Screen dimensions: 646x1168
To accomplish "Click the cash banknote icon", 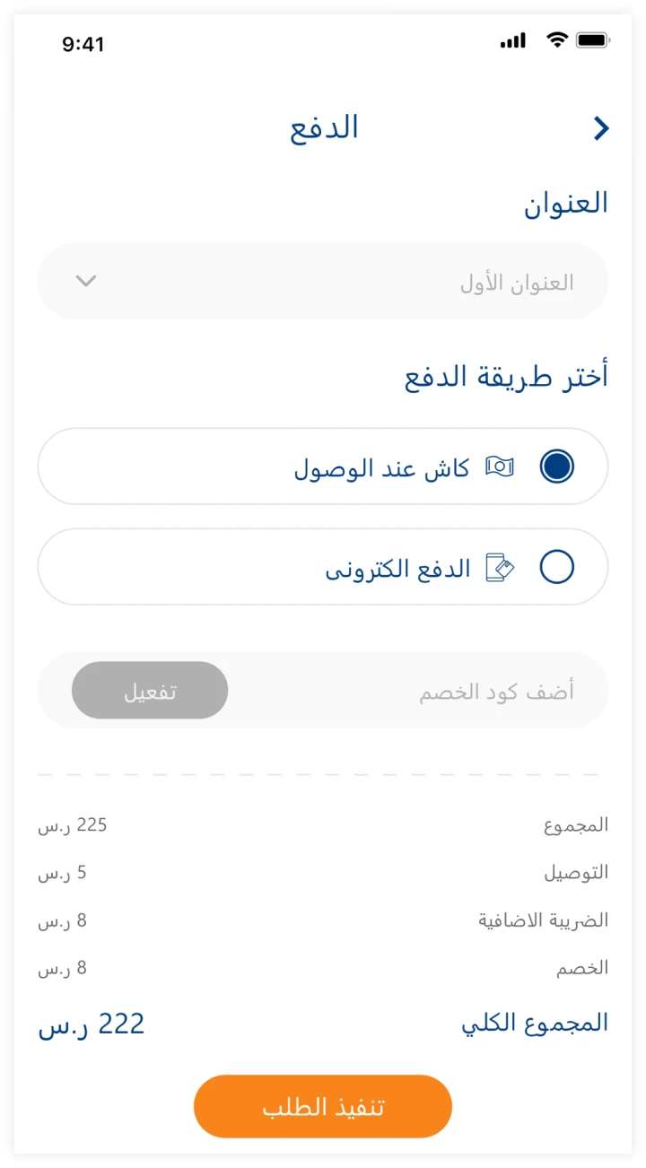I will point(500,467).
